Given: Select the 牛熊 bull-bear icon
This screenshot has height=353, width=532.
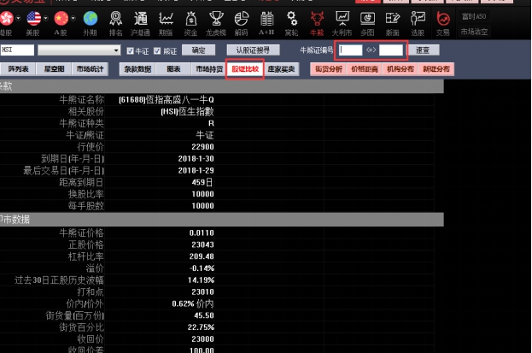Looking at the screenshot, I should [x=317, y=17].
